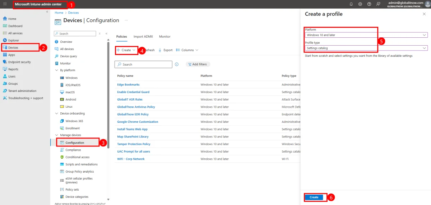Open the Edge Bookmarks policy
The width and height of the screenshot is (431, 205).
[x=128, y=85]
